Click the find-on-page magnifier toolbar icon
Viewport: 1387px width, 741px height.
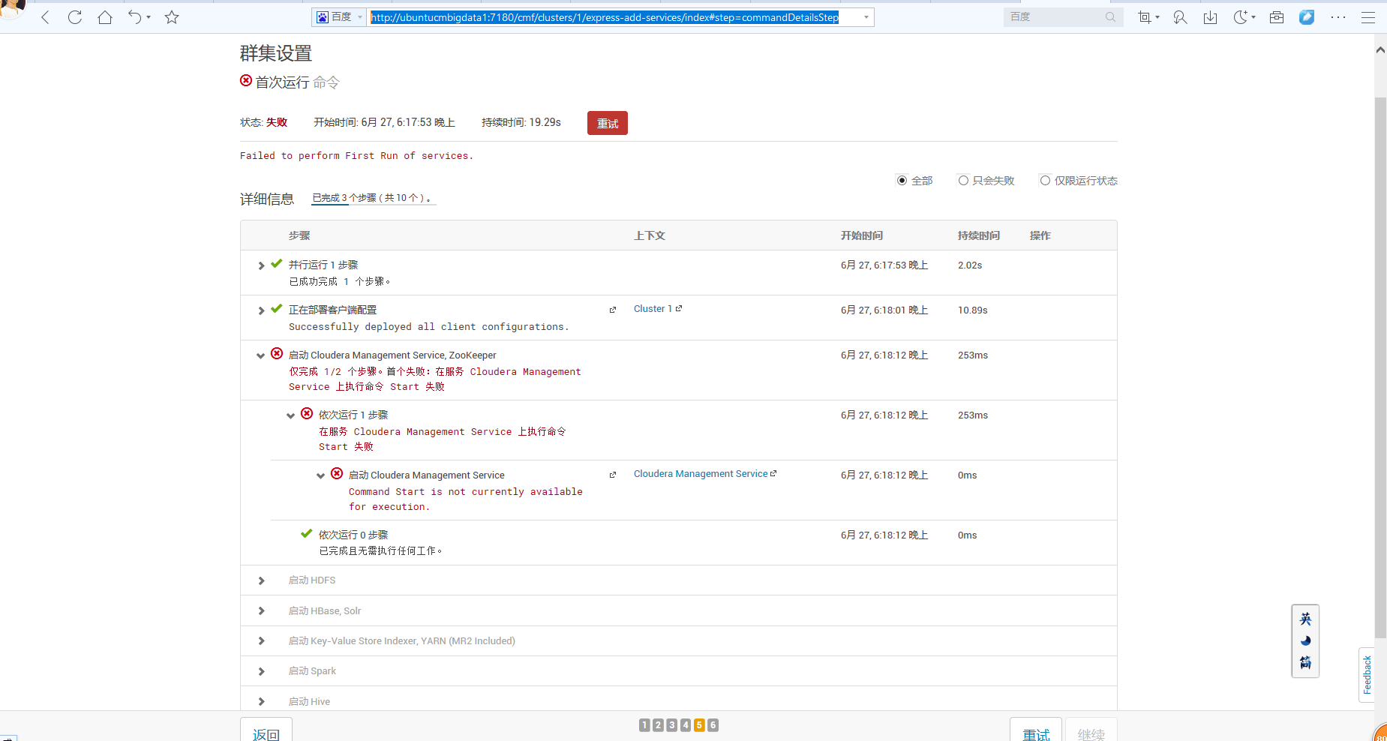(x=1180, y=17)
